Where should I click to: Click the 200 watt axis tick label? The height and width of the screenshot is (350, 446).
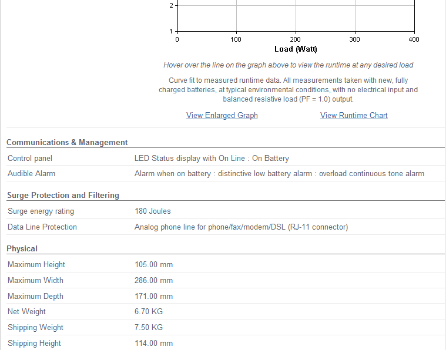click(x=295, y=39)
